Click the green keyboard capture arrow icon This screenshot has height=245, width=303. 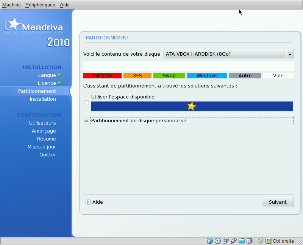(268, 241)
